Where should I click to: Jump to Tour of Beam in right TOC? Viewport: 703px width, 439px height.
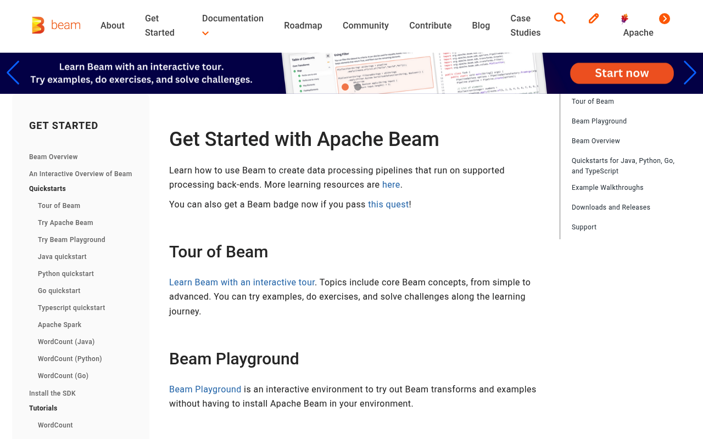pos(593,102)
